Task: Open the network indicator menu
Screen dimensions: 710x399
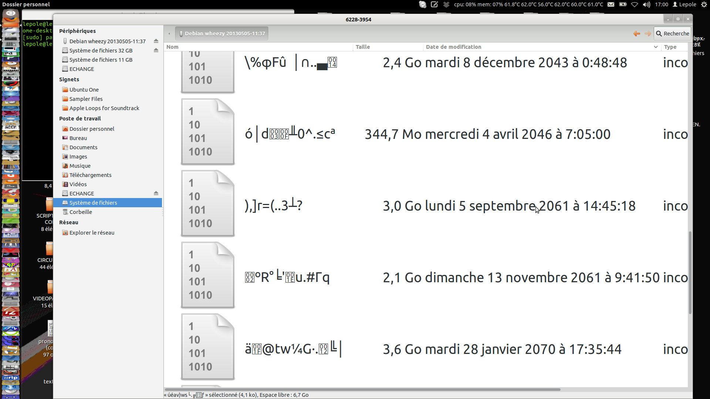Action: pyautogui.click(x=635, y=4)
